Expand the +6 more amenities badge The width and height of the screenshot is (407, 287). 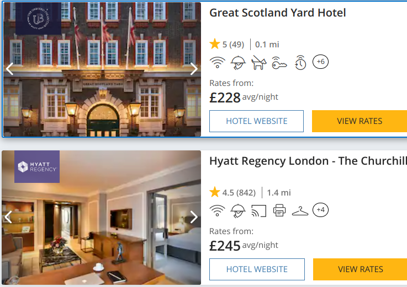[x=320, y=62]
